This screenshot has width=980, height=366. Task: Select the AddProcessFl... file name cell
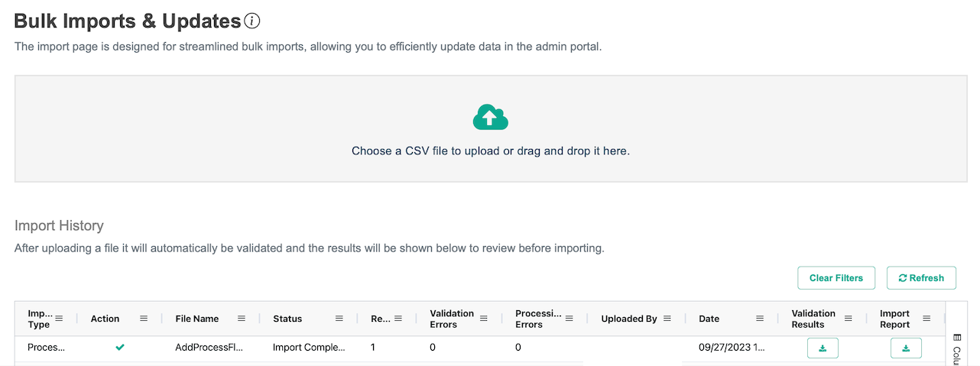pos(209,348)
